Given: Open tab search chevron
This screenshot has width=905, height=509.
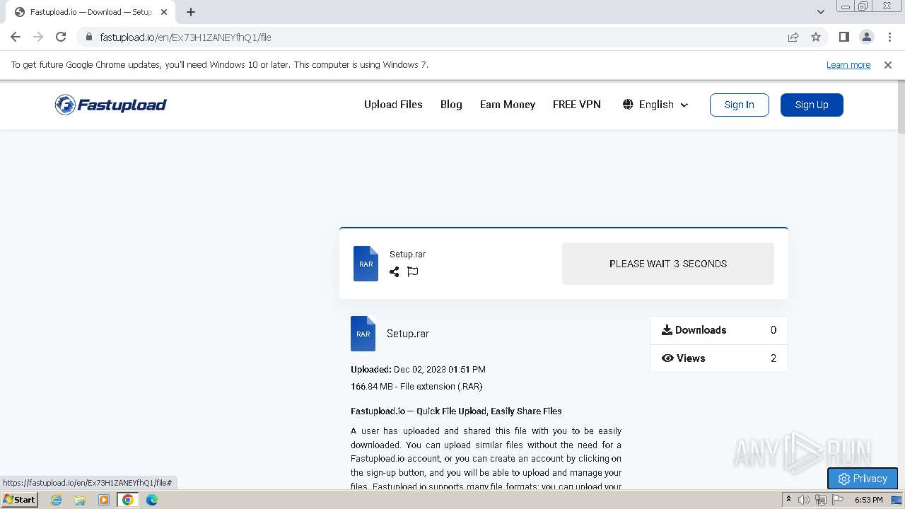Looking at the screenshot, I should click(x=820, y=12).
